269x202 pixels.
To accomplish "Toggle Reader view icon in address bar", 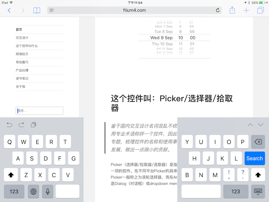I will click(x=51, y=10).
